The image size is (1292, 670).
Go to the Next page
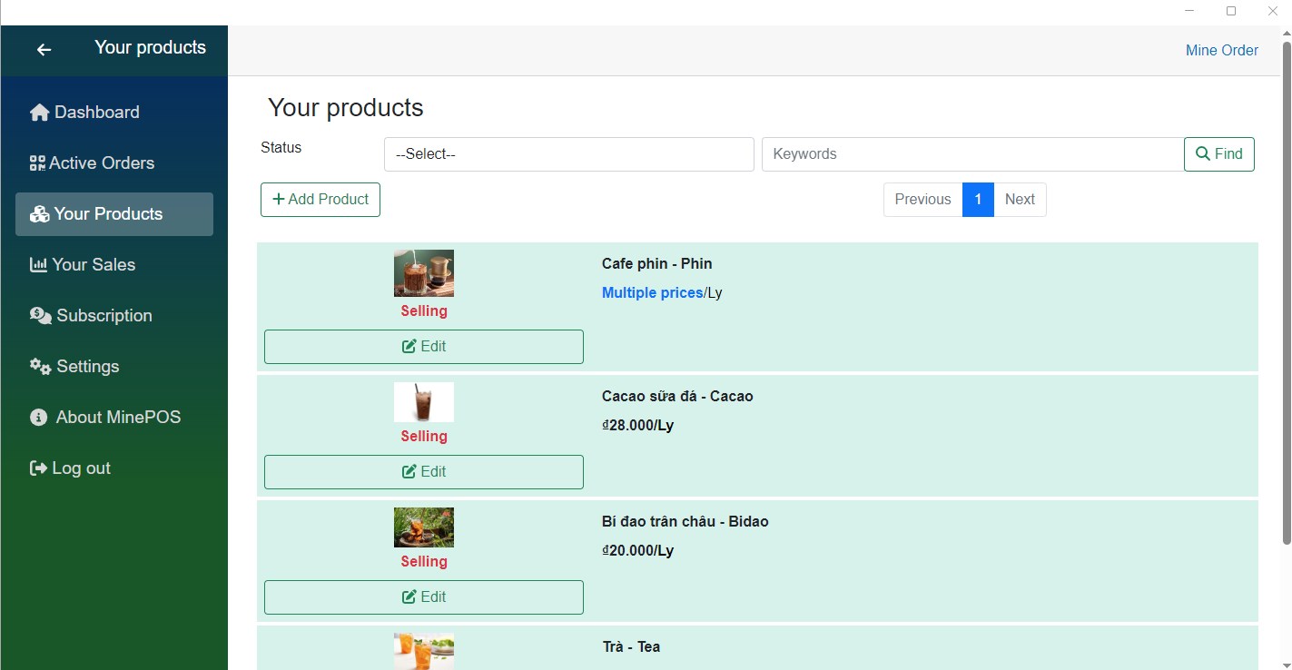click(1020, 200)
